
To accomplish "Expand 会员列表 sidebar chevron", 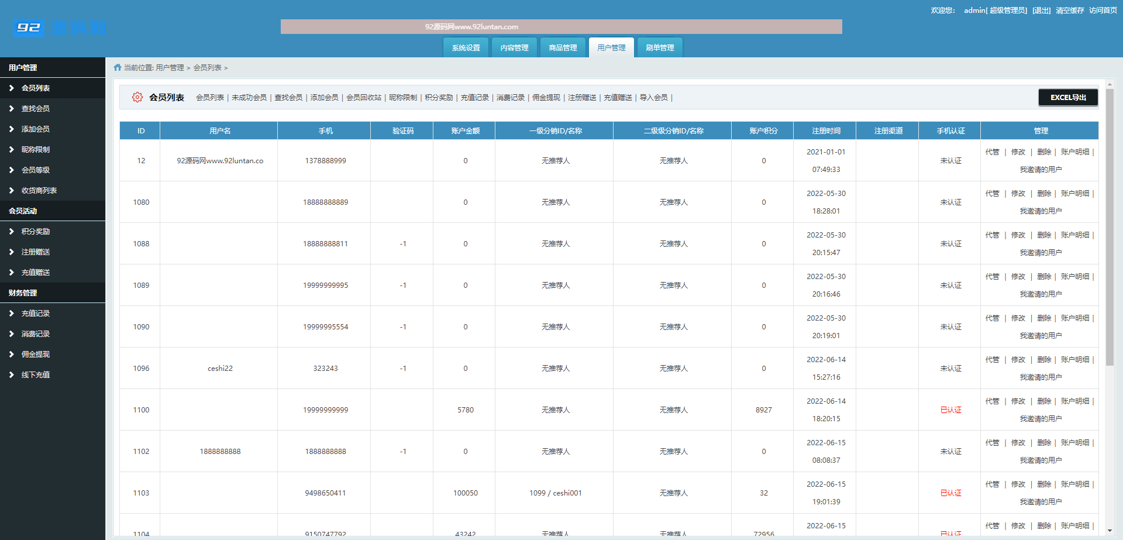I will [11, 88].
